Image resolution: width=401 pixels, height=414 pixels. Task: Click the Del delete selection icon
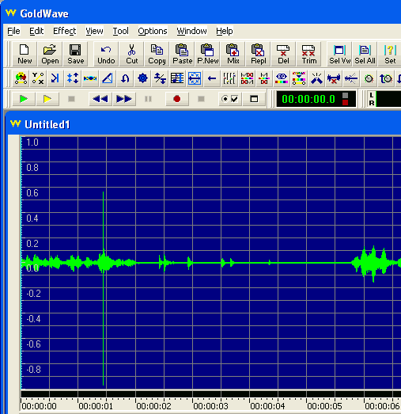(x=284, y=54)
